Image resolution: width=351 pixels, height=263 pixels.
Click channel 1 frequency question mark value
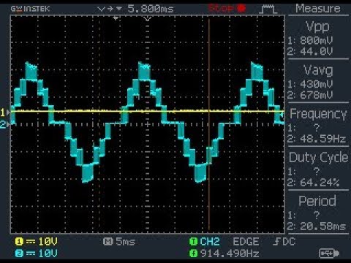317,127
